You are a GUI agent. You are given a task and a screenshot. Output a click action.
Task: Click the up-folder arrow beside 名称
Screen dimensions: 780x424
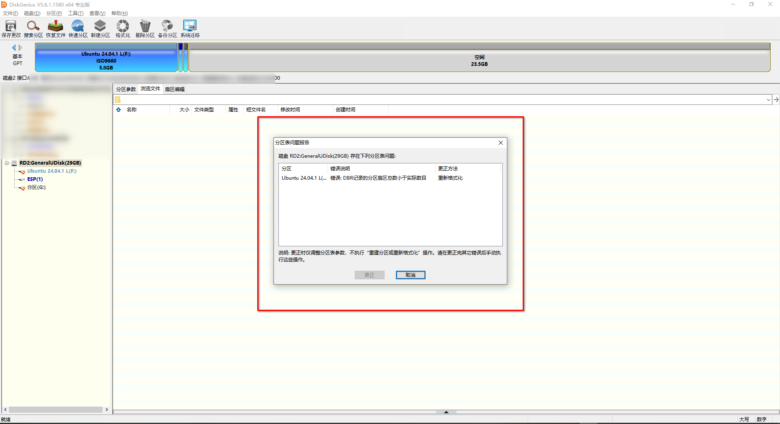click(x=119, y=110)
